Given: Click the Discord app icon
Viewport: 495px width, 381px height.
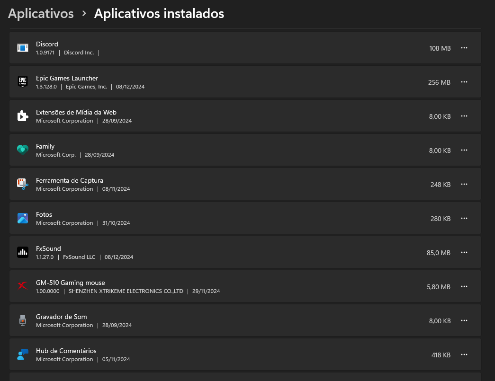Looking at the screenshot, I should 23,48.
